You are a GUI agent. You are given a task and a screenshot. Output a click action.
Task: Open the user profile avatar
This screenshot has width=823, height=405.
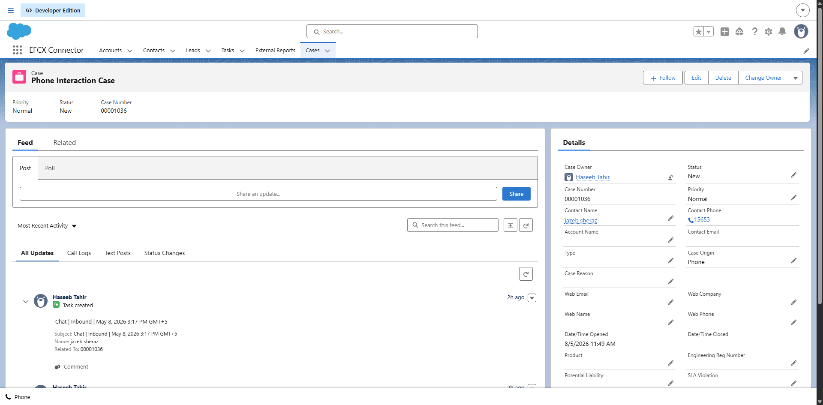click(801, 31)
